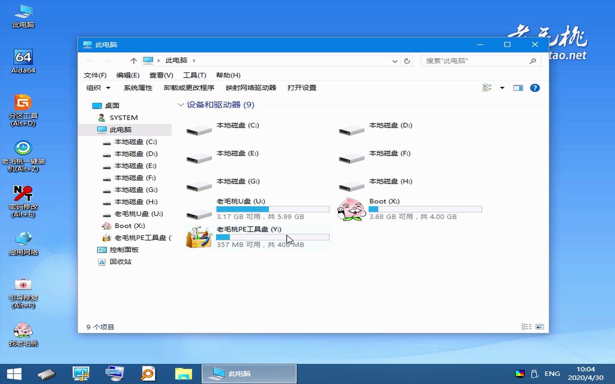Select the 老毛桃PE工具盘 (Y:) toolbox icon

pyautogui.click(x=199, y=237)
